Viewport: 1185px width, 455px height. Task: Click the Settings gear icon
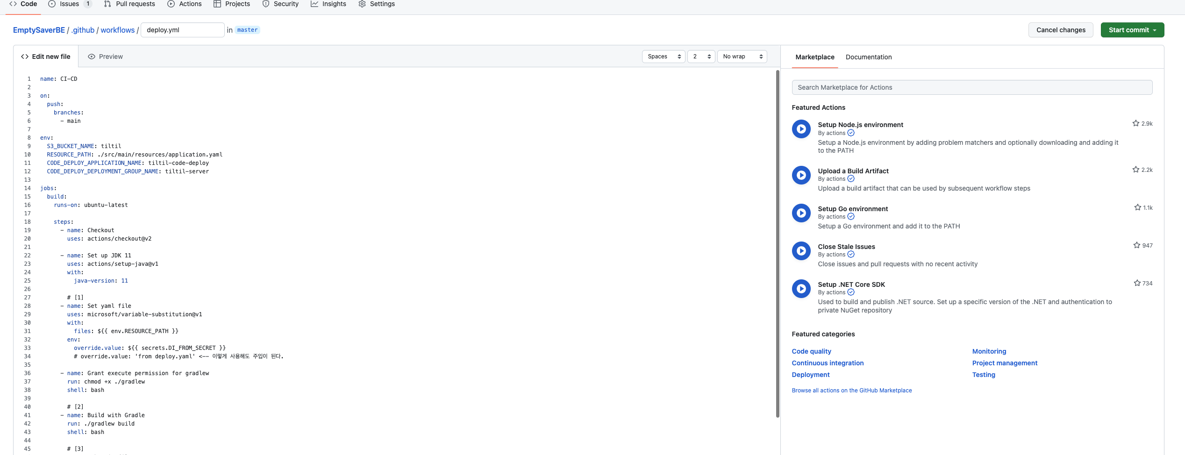pos(362,4)
